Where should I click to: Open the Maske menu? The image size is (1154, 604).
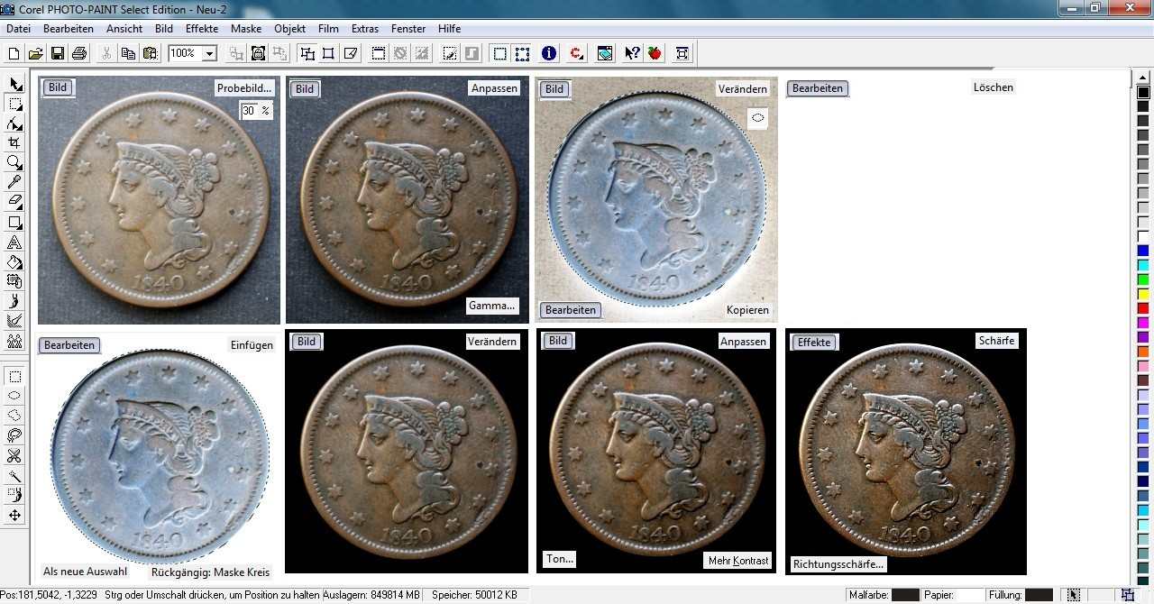[246, 29]
